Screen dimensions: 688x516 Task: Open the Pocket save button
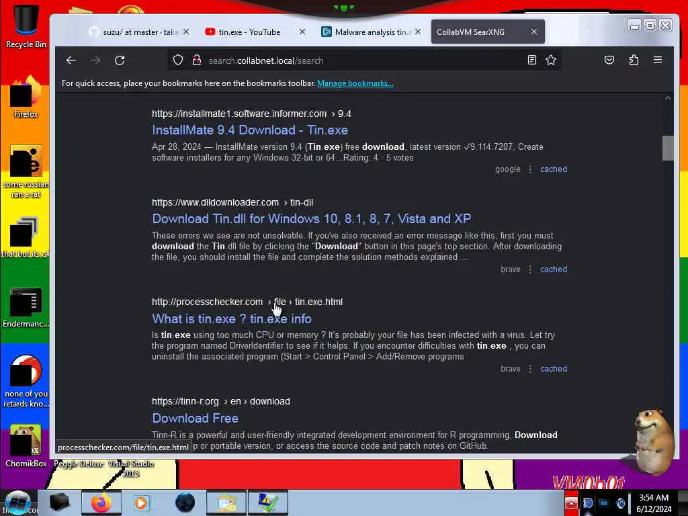[609, 60]
